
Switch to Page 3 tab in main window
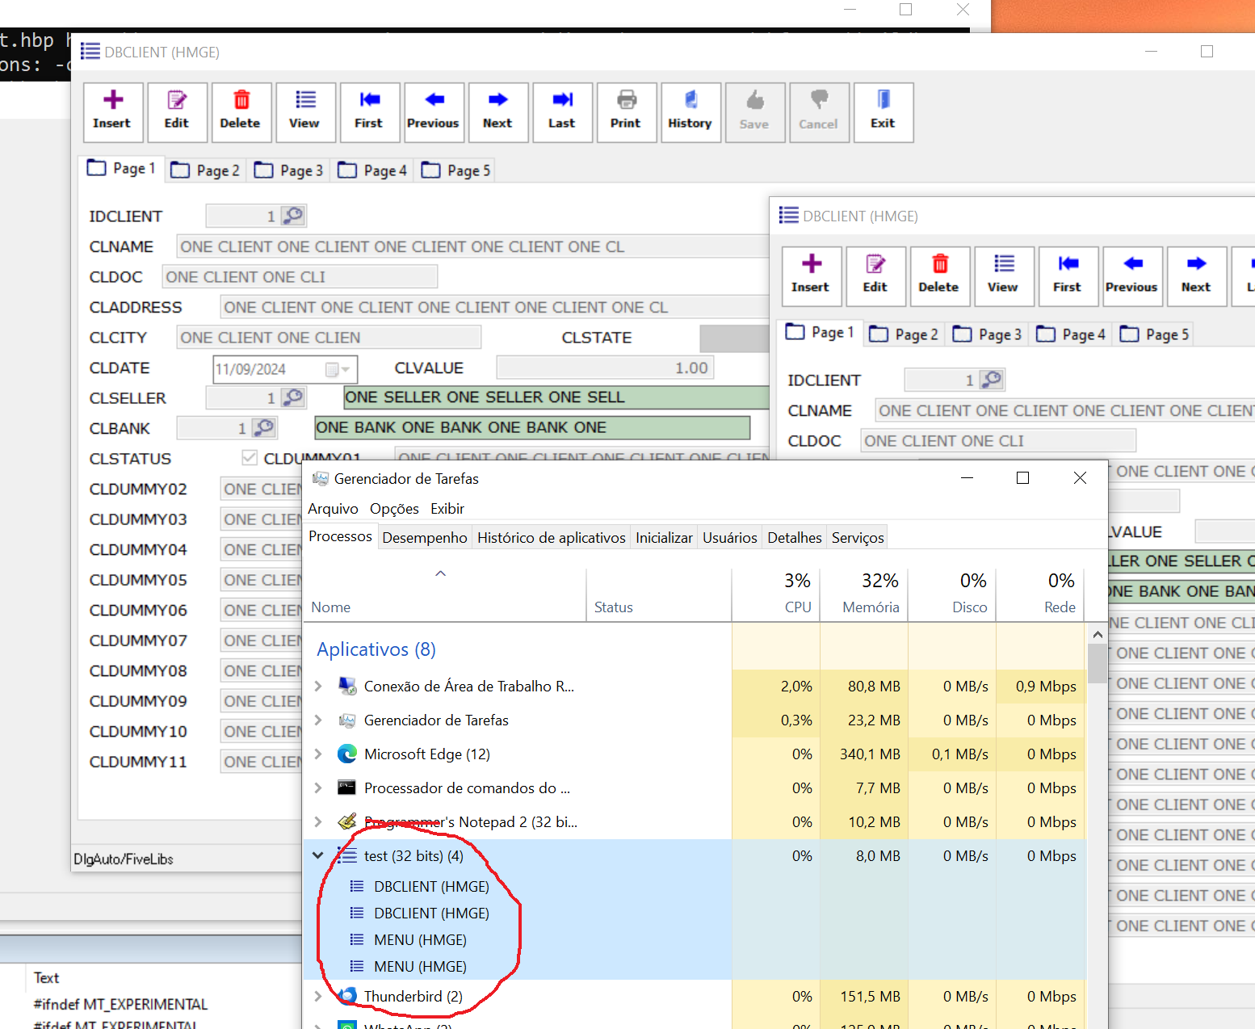[x=289, y=170]
